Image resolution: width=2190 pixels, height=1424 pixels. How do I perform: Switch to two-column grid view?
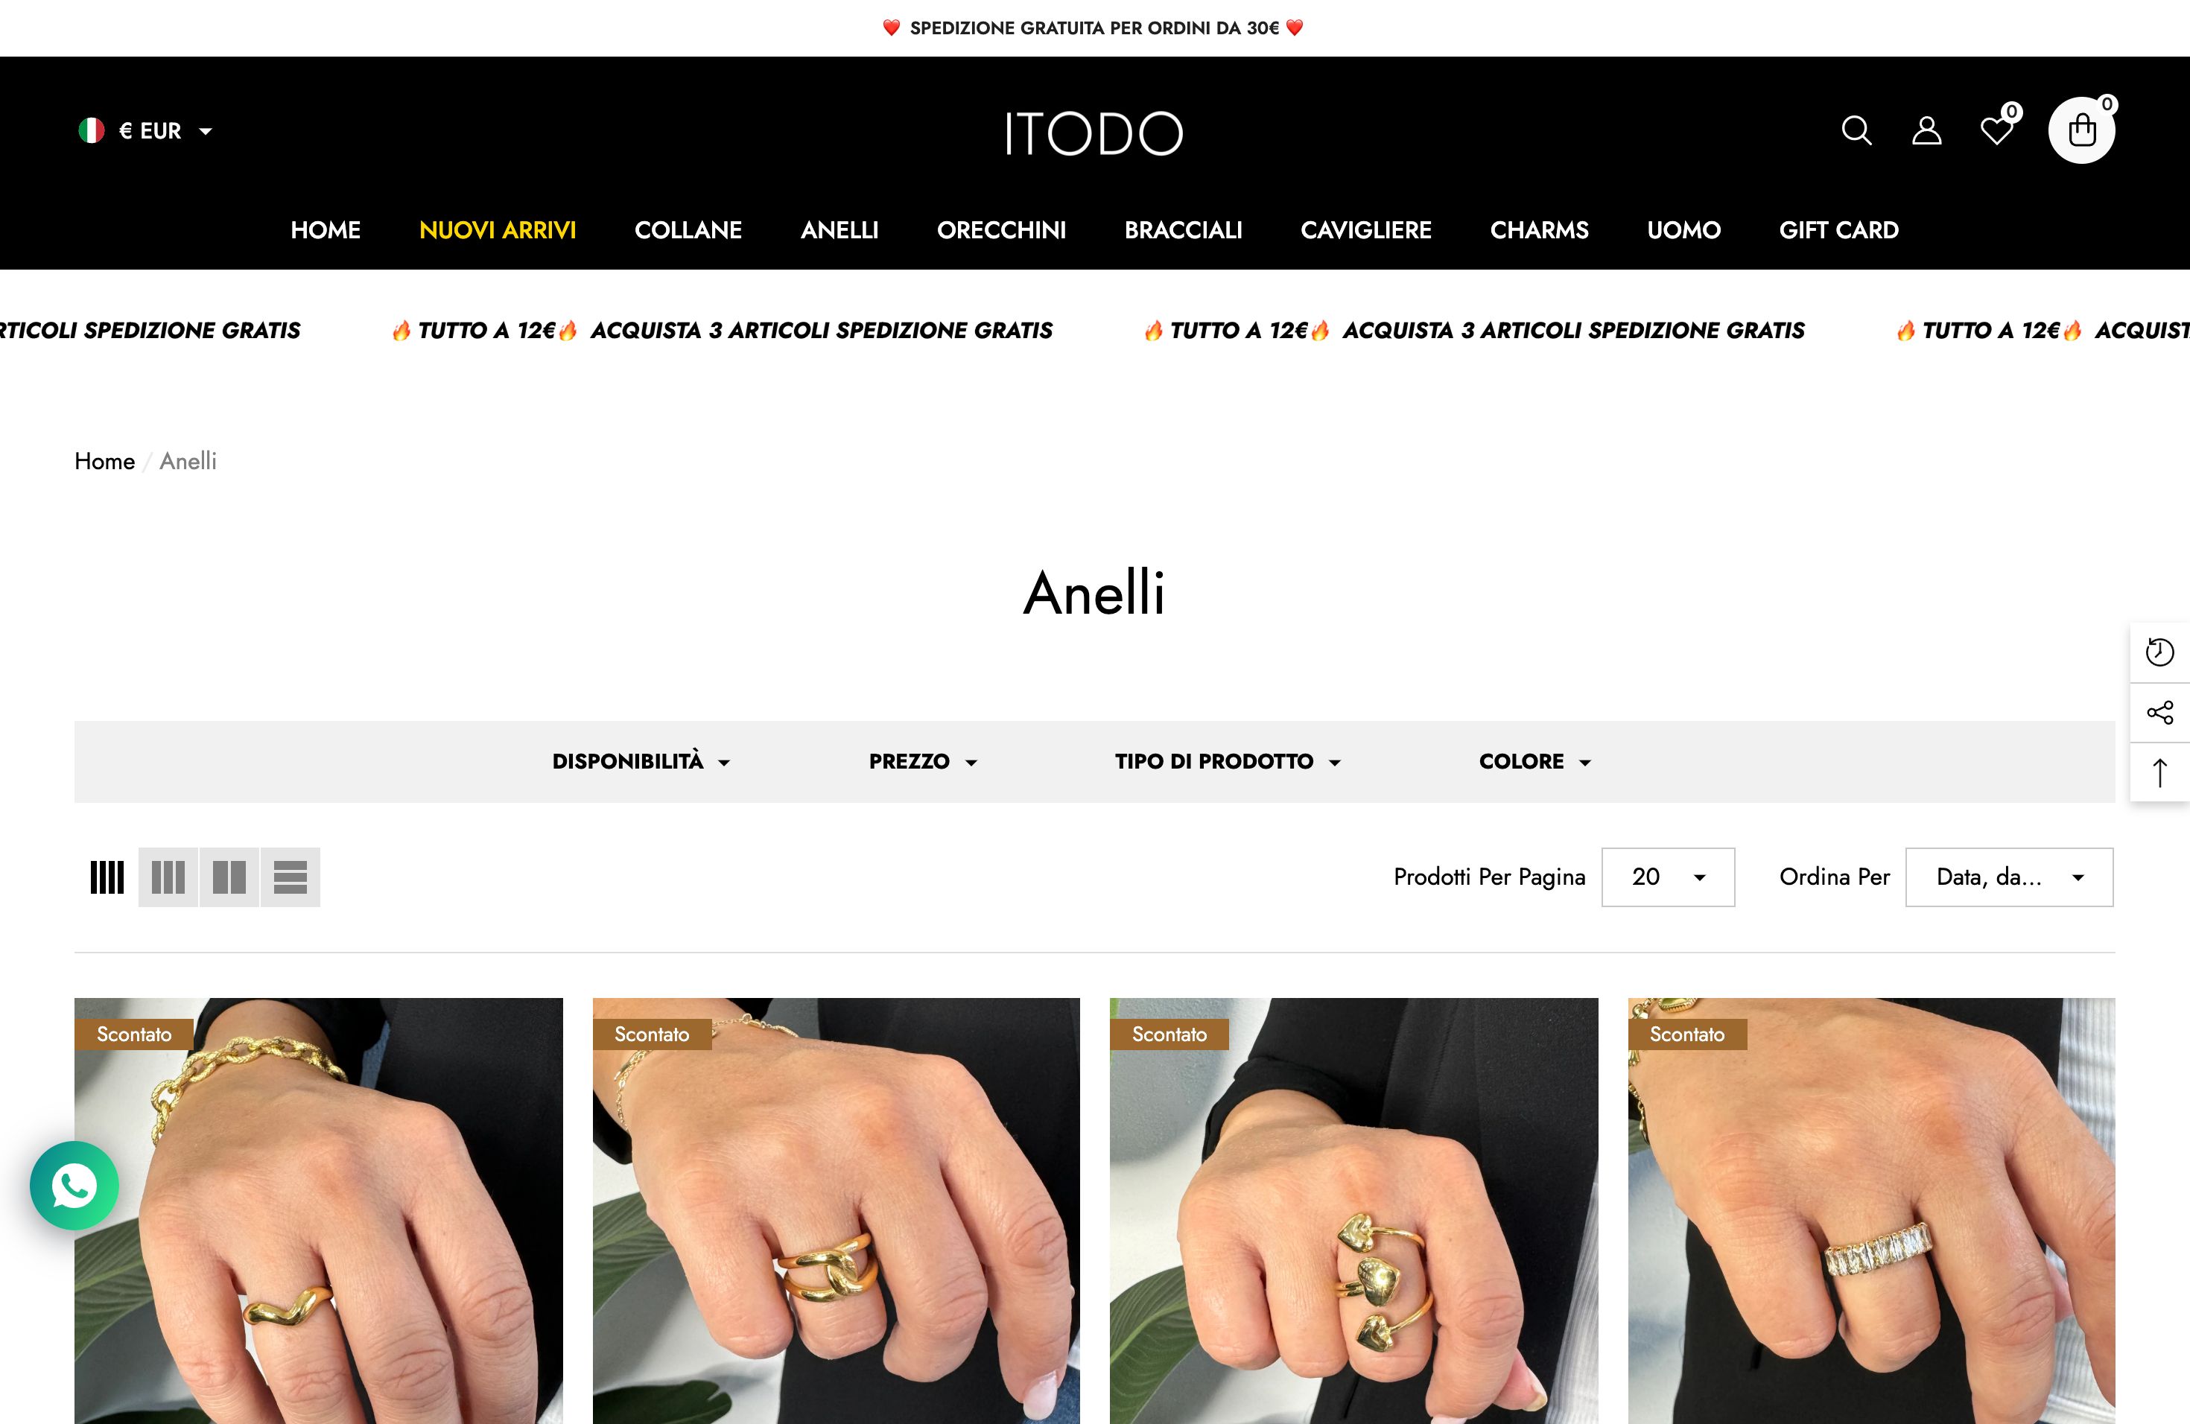coord(229,877)
